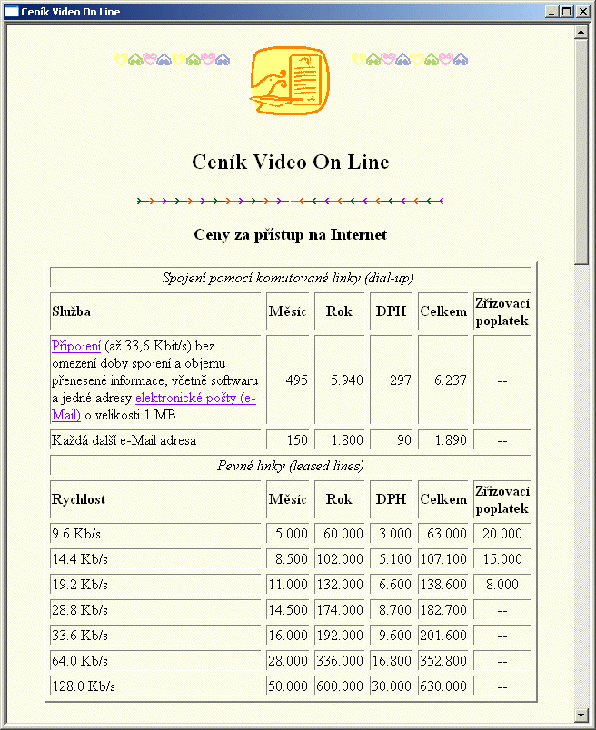Click subheading 'Ceny za přístup na Internet'
The height and width of the screenshot is (730, 596).
coord(291,234)
